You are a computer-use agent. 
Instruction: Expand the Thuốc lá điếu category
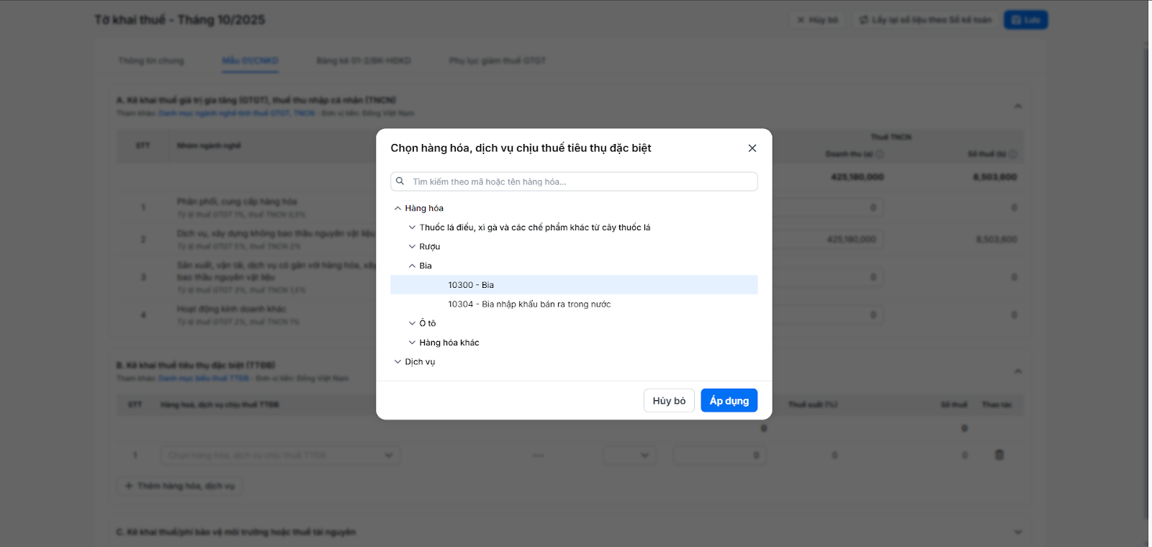click(x=412, y=227)
